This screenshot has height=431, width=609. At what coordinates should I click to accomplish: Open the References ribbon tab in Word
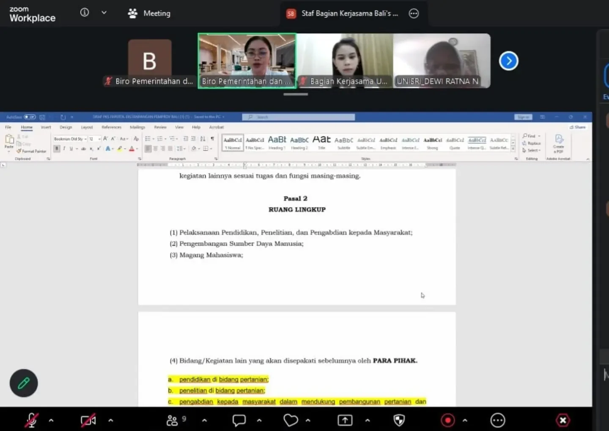pyautogui.click(x=111, y=127)
